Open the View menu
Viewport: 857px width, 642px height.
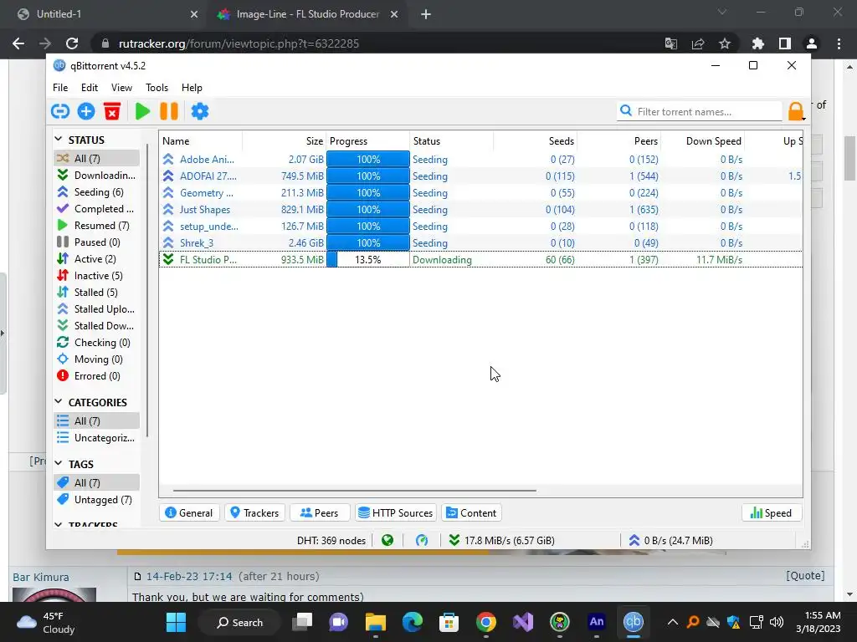(x=121, y=87)
